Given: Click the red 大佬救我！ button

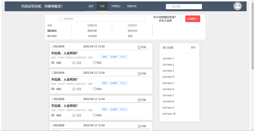Looking at the screenshot, I should tap(193, 19).
